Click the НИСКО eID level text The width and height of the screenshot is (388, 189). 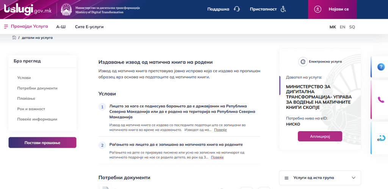[x=293, y=124]
